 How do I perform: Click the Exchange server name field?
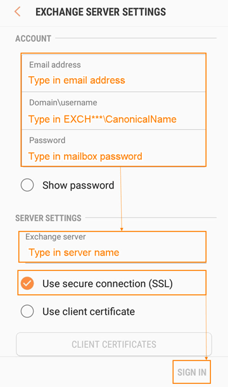[x=112, y=247]
